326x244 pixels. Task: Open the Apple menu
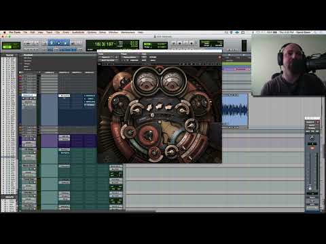[x=4, y=33]
